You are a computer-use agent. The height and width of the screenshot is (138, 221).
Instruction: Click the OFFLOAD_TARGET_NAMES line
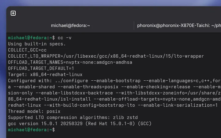coord(72,62)
